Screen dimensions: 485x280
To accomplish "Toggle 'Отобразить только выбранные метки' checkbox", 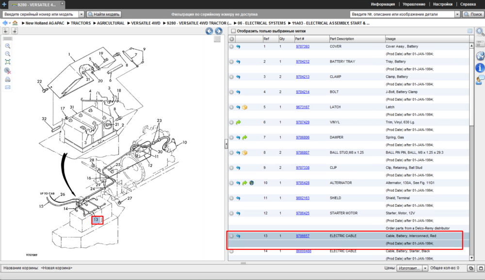I will [x=234, y=31].
